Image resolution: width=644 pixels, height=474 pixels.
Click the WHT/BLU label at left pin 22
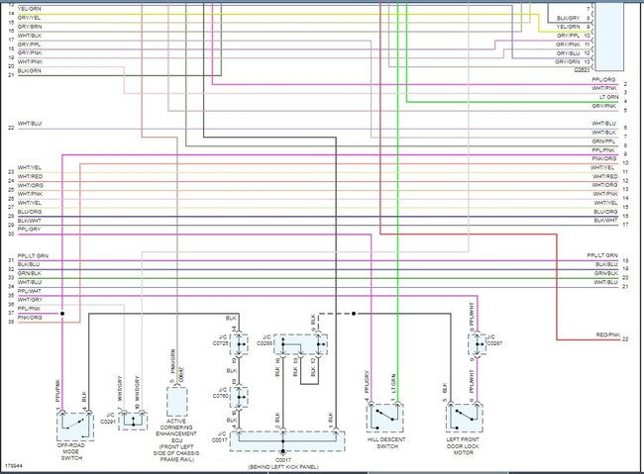pyautogui.click(x=29, y=124)
